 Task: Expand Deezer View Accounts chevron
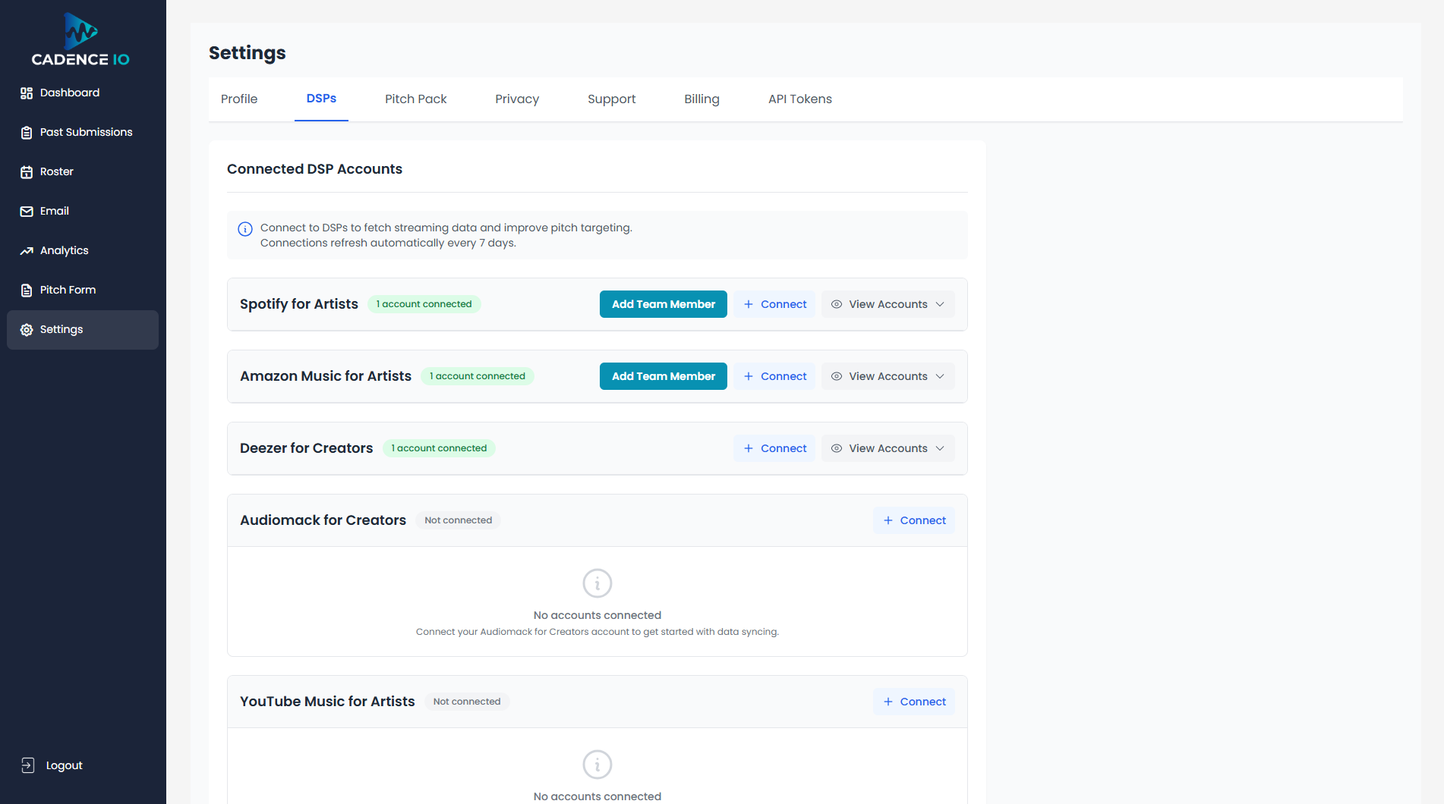tap(940, 448)
